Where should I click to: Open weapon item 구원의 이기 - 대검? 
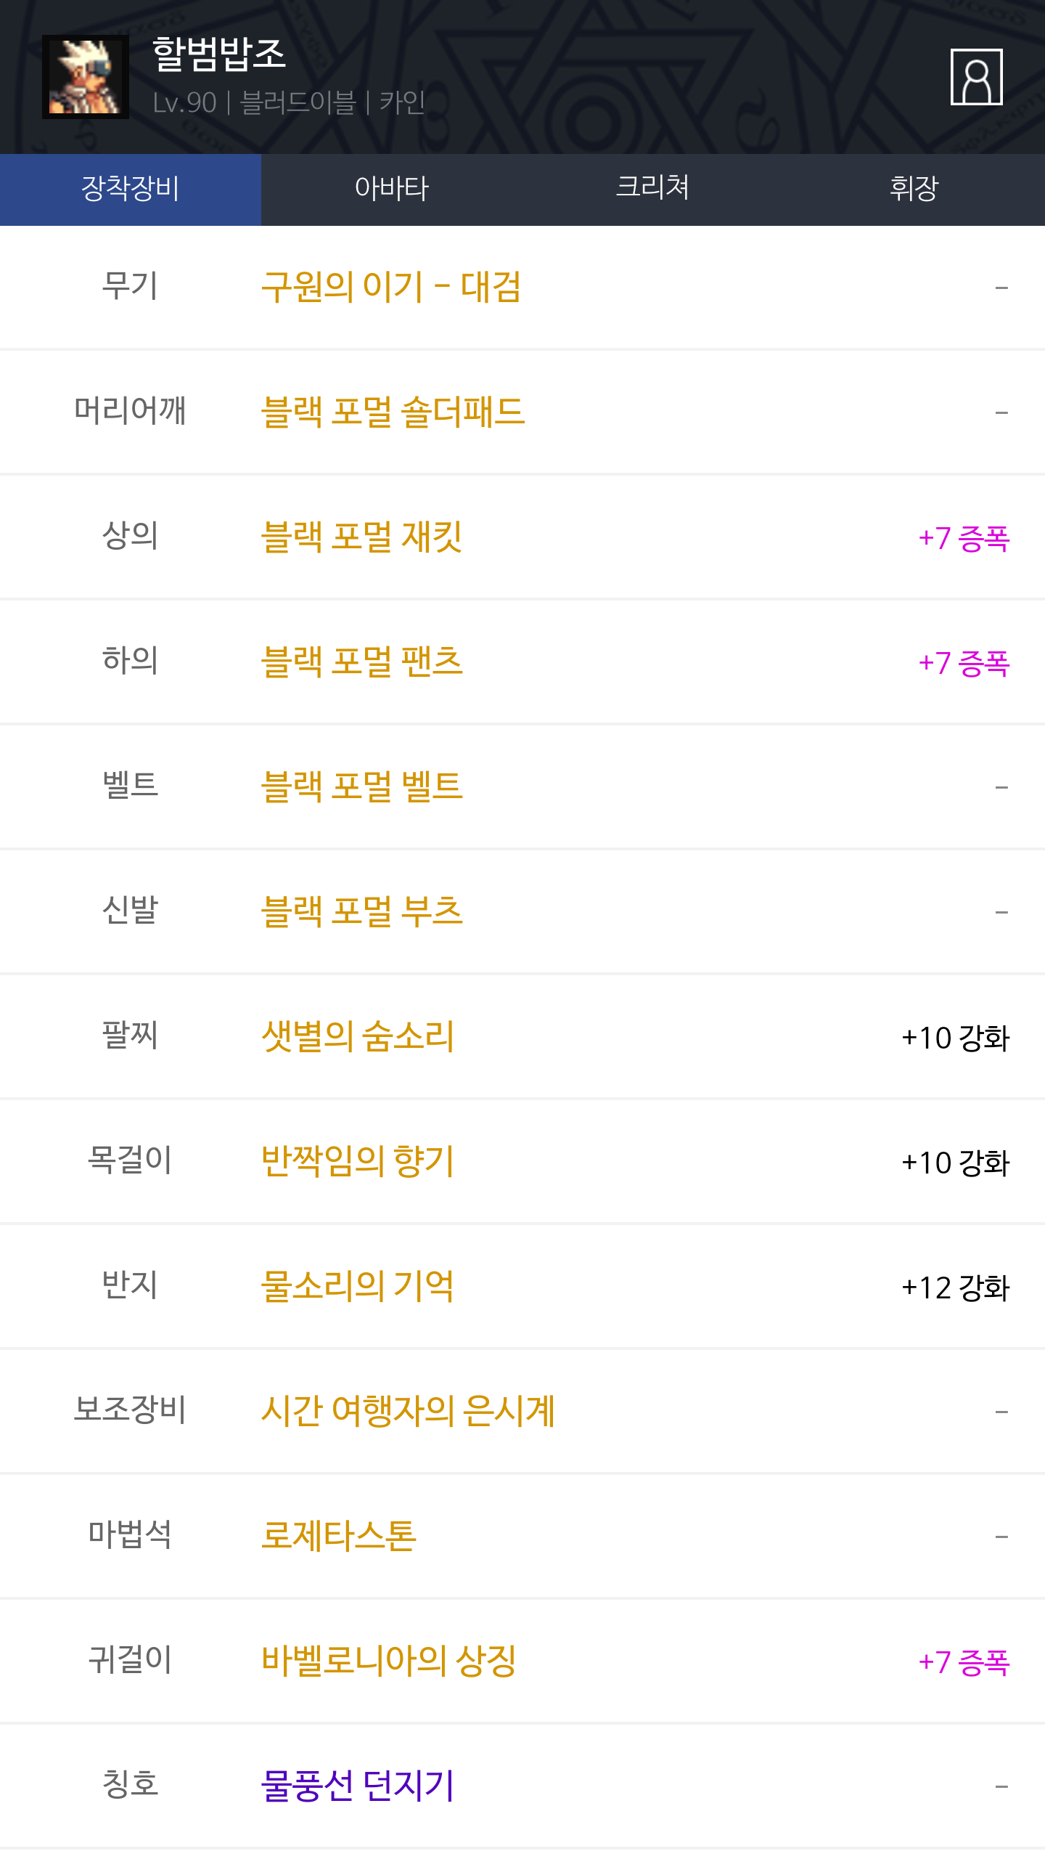[391, 287]
